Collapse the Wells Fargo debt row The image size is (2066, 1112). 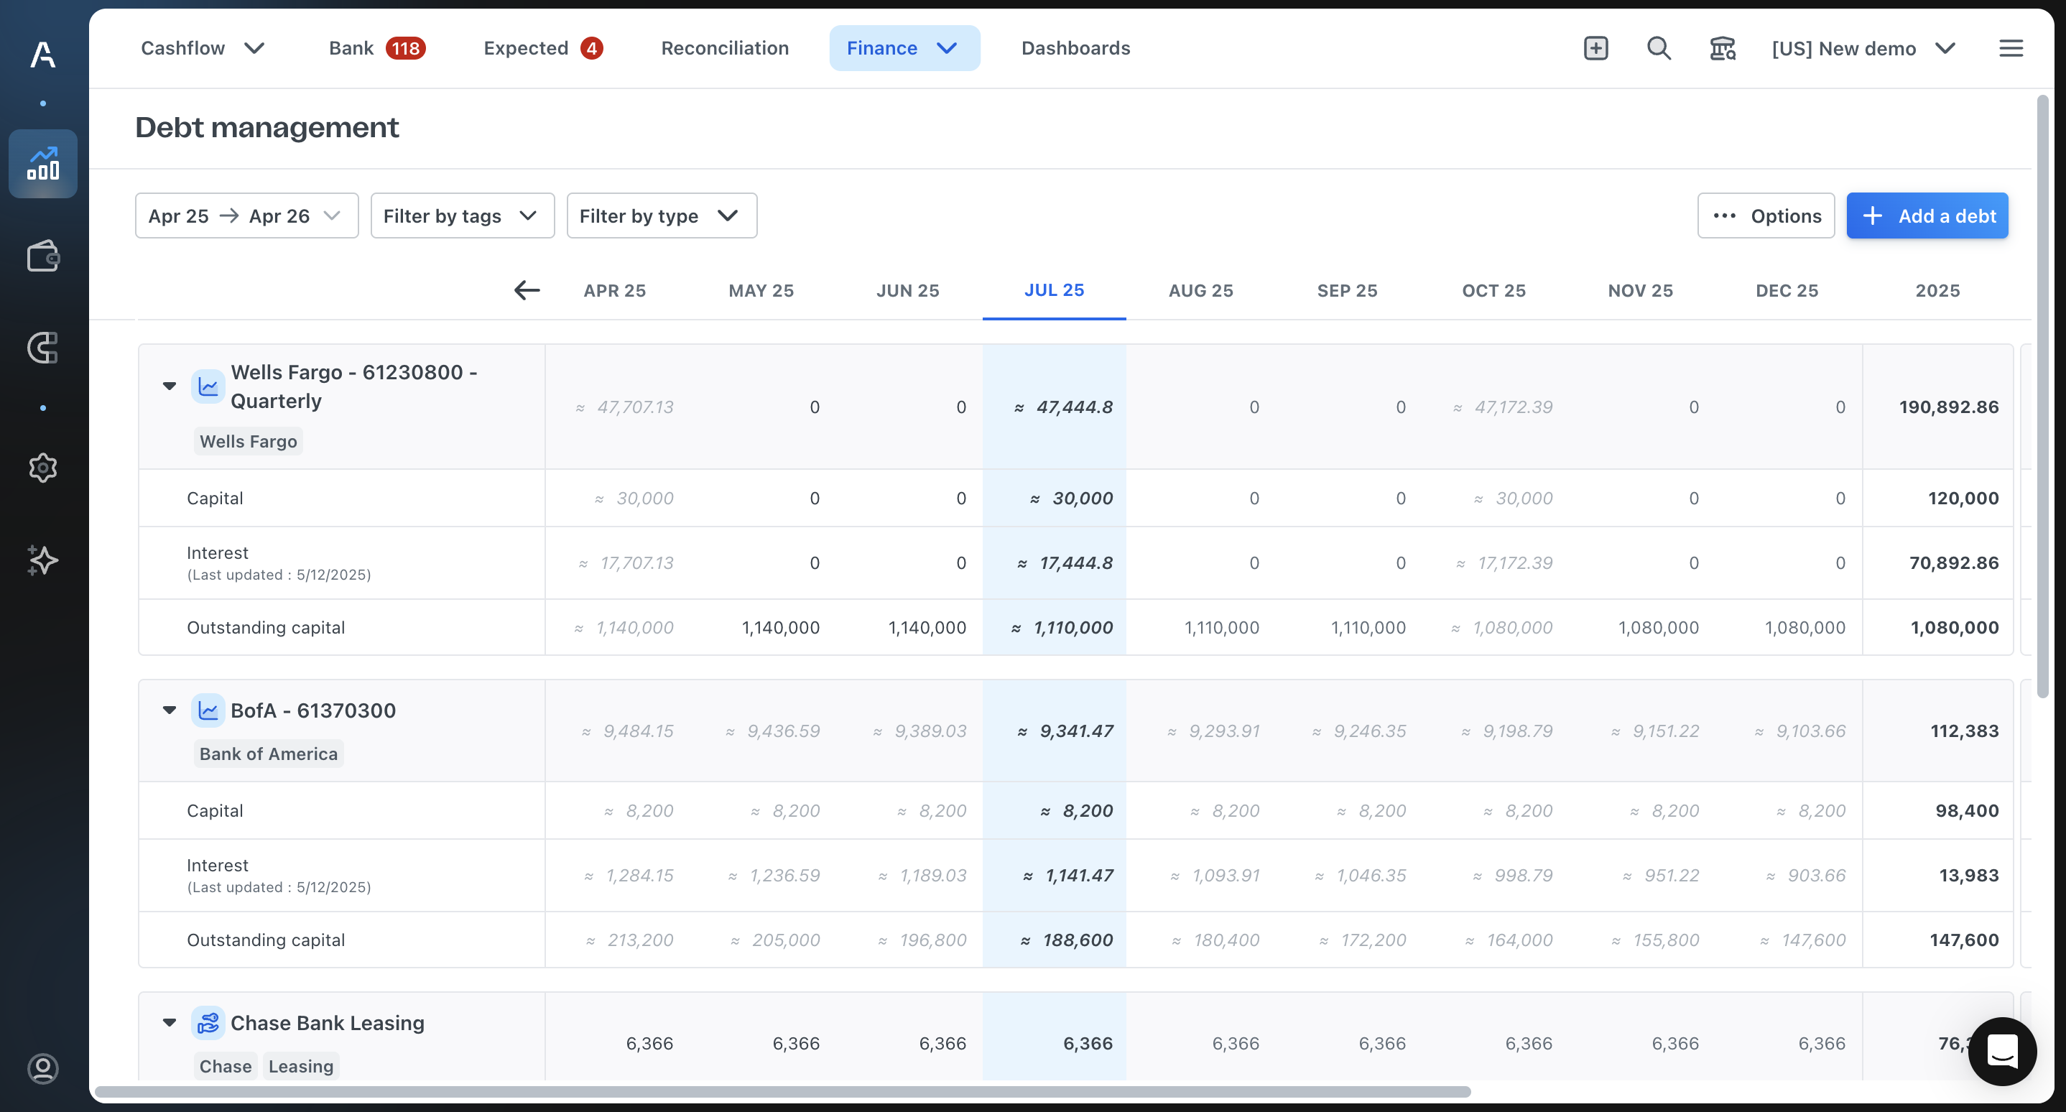click(x=170, y=386)
